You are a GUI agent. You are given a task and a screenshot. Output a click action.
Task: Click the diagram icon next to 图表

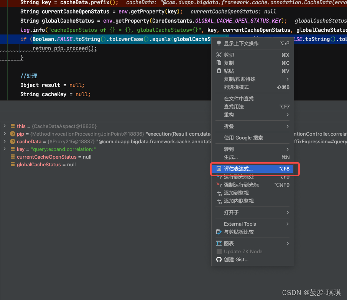pyautogui.click(x=219, y=243)
